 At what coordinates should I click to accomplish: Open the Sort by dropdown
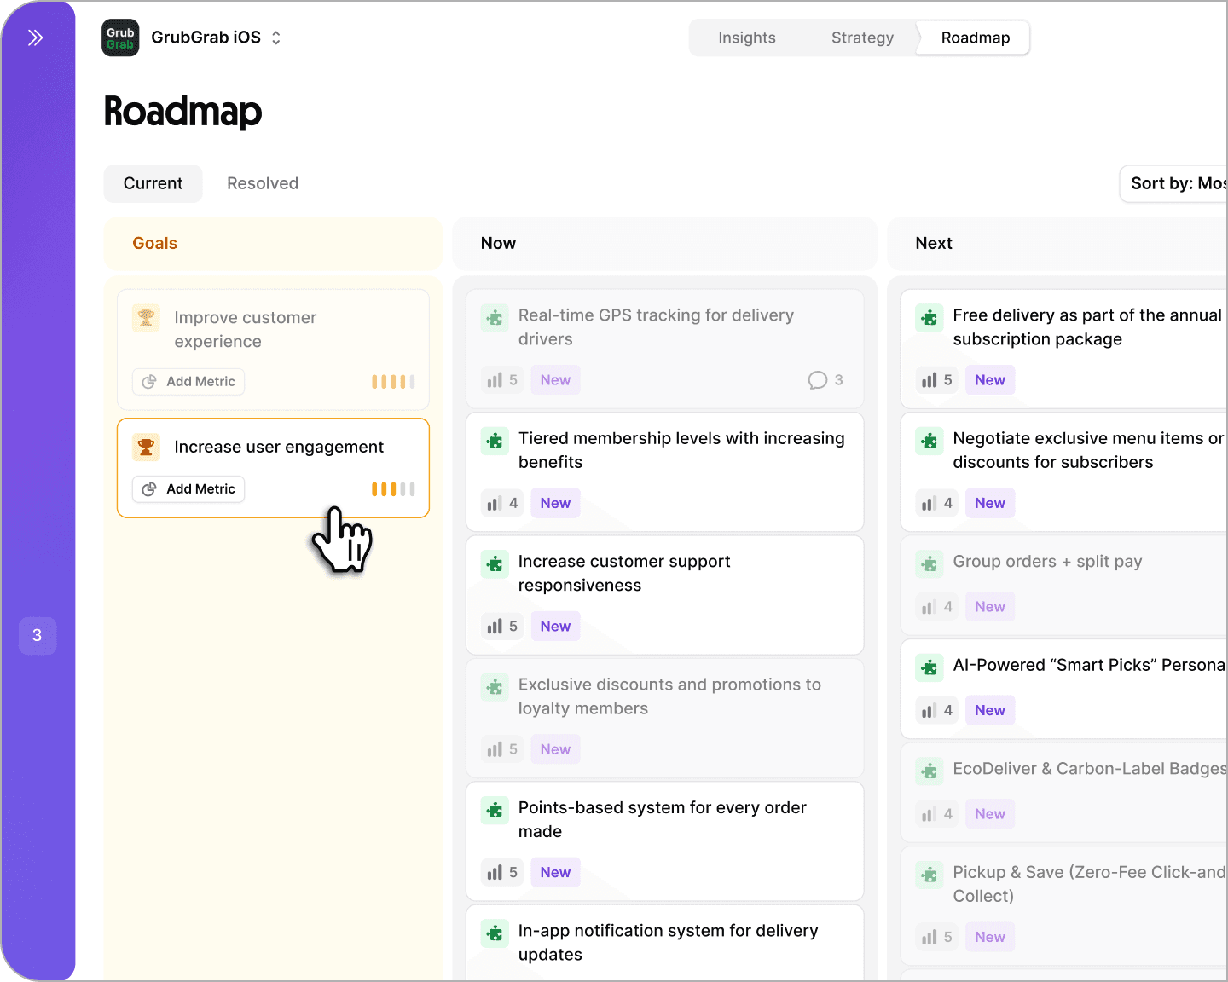(1174, 183)
